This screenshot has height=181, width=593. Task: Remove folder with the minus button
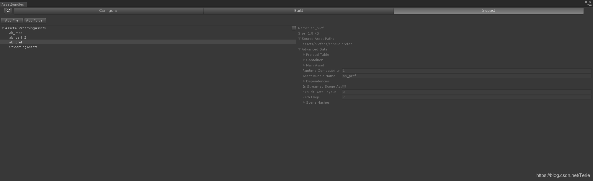(x=293, y=28)
